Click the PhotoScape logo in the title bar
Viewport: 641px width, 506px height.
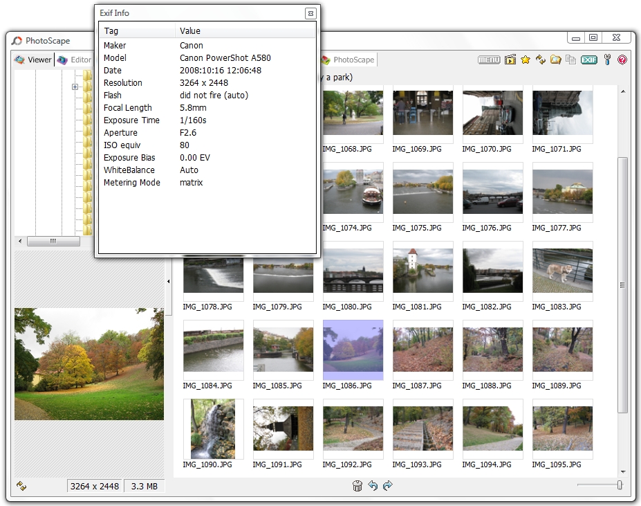click(x=17, y=41)
